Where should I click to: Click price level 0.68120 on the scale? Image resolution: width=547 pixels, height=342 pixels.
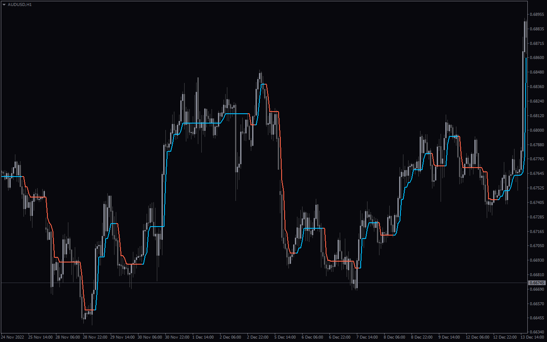click(x=538, y=116)
